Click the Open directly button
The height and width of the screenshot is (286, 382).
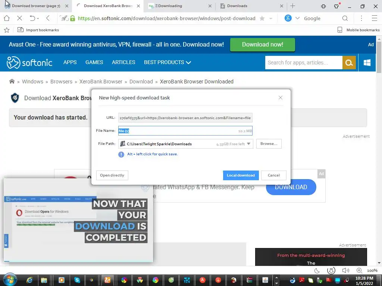point(112,175)
